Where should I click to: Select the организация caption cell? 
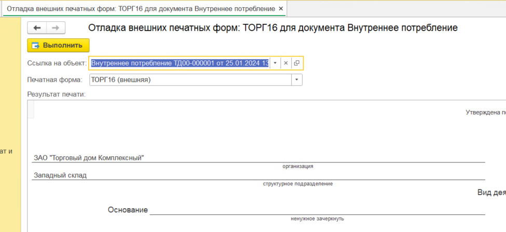[x=298, y=167]
